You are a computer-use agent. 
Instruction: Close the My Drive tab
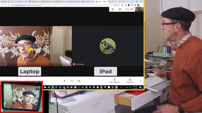point(93,2)
